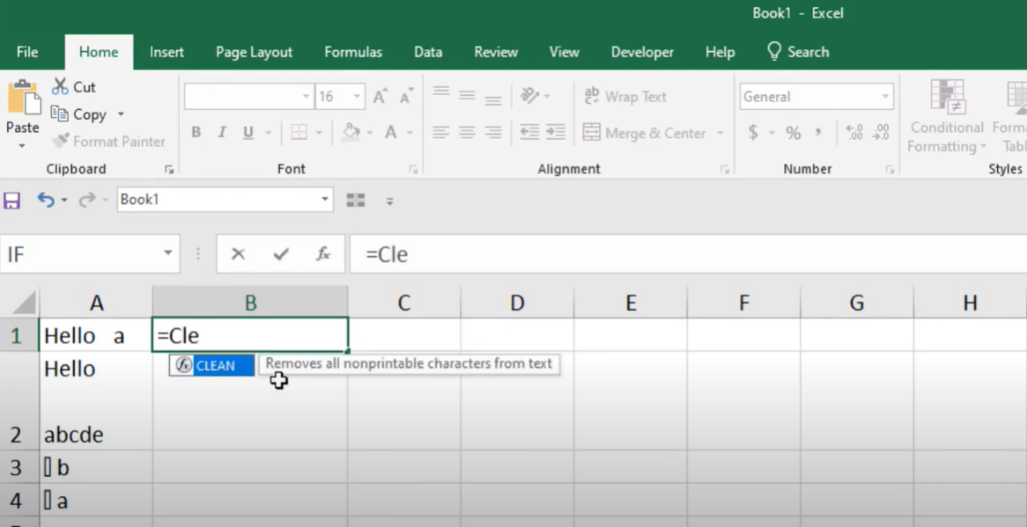
Task: Select CLEAN in the autocomplete list
Action: point(211,365)
